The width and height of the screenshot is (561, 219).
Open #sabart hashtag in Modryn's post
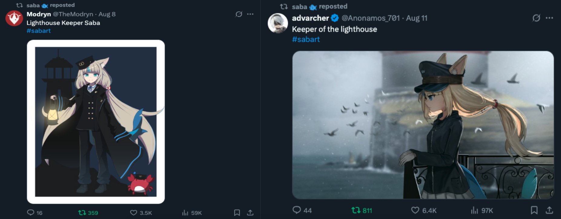coord(39,31)
